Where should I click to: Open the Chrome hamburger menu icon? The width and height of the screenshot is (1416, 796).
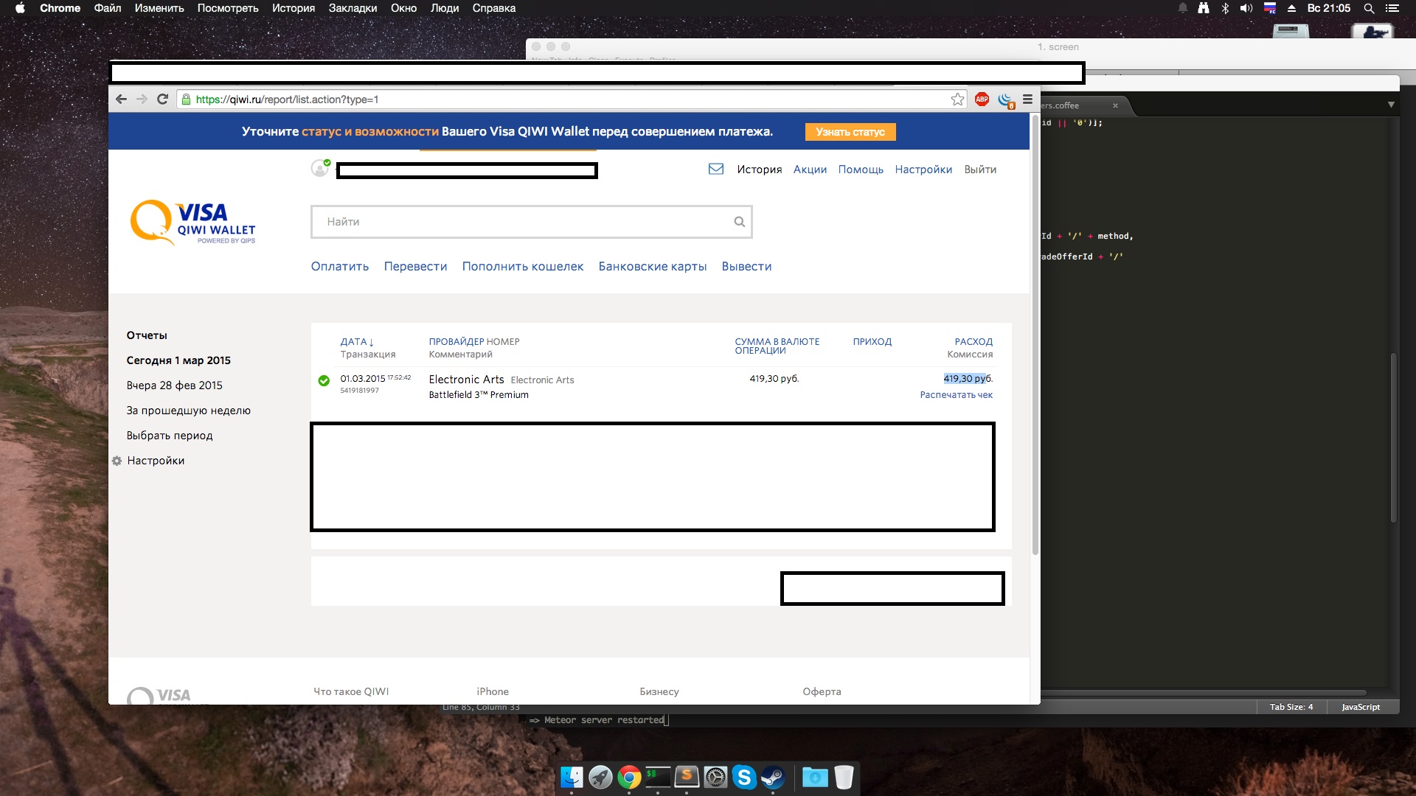point(1027,99)
